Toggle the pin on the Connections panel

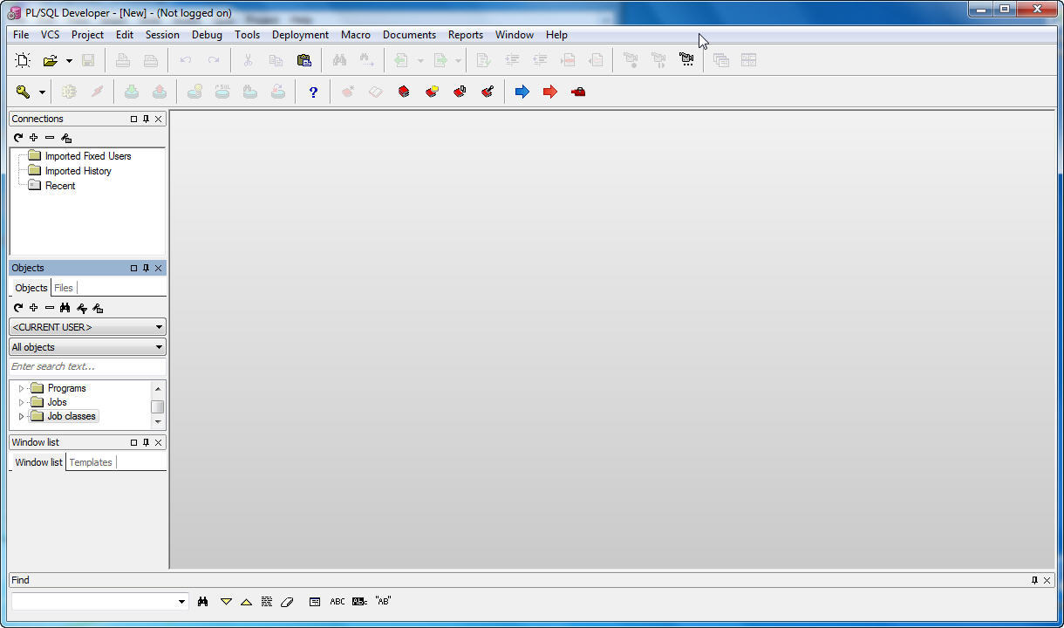click(x=146, y=119)
